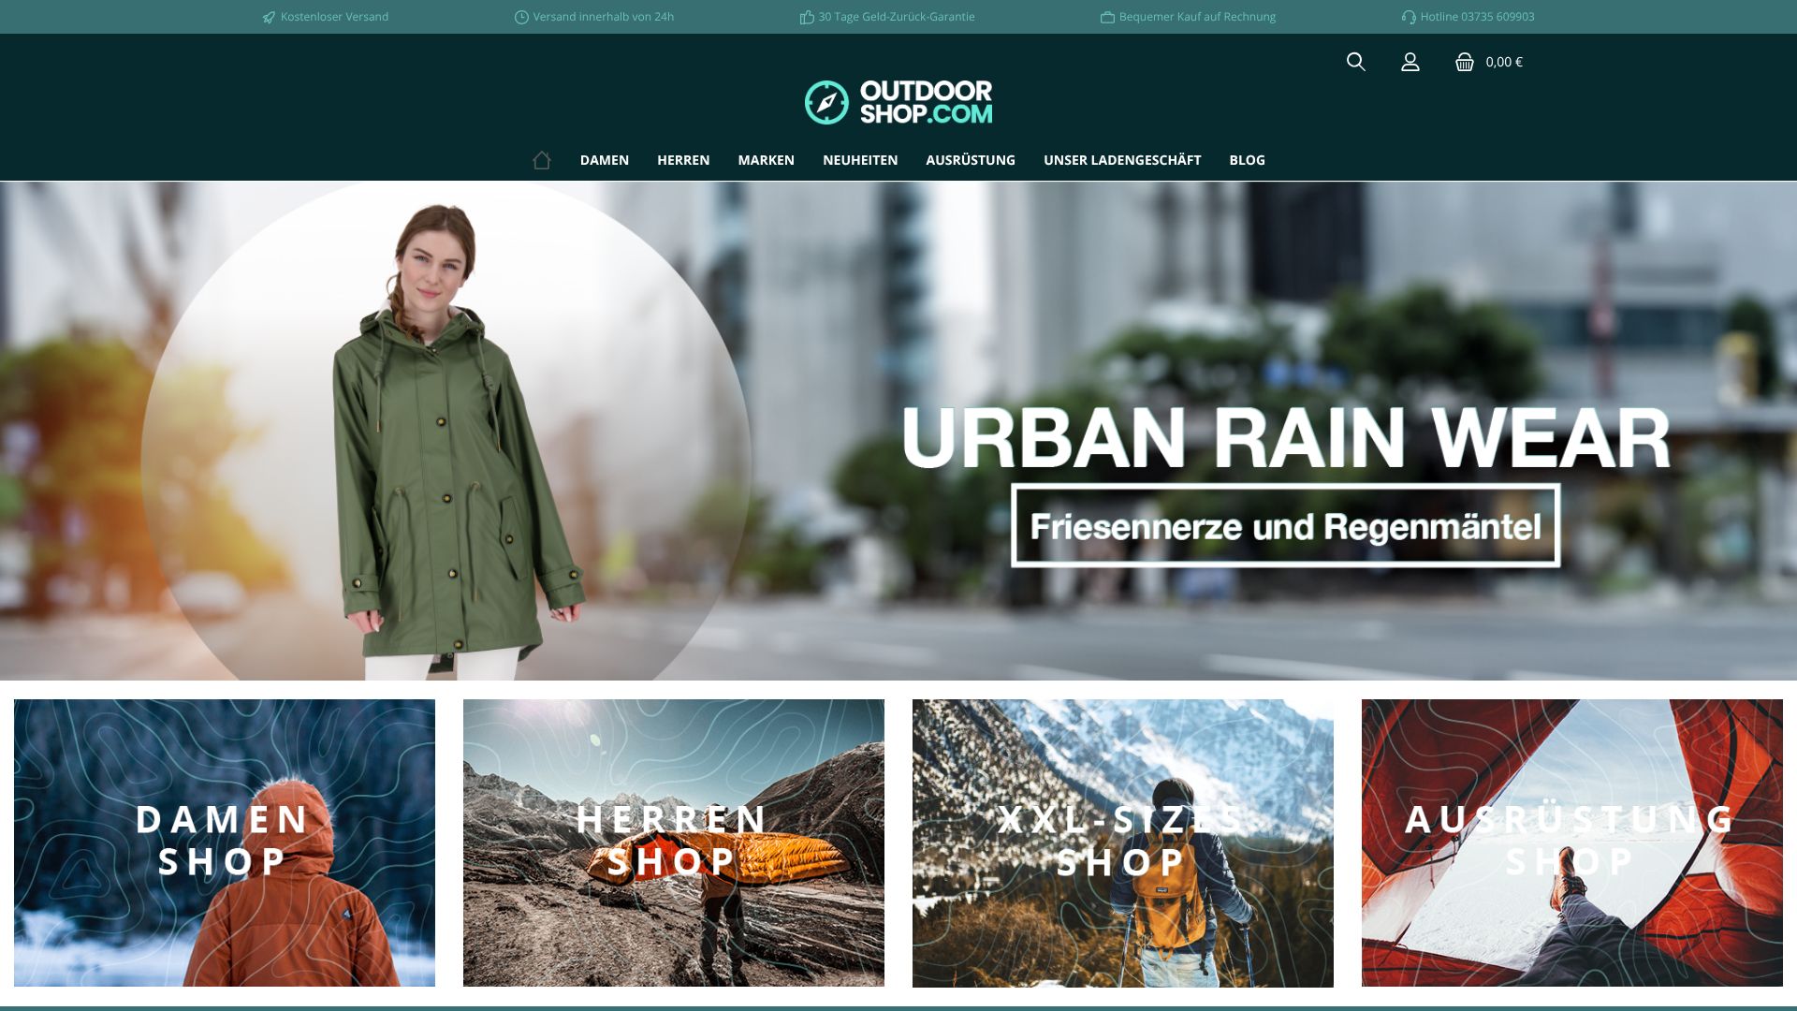Viewport: 1797px width, 1011px height.
Task: Open the MARKEN menu
Action: coord(766,160)
